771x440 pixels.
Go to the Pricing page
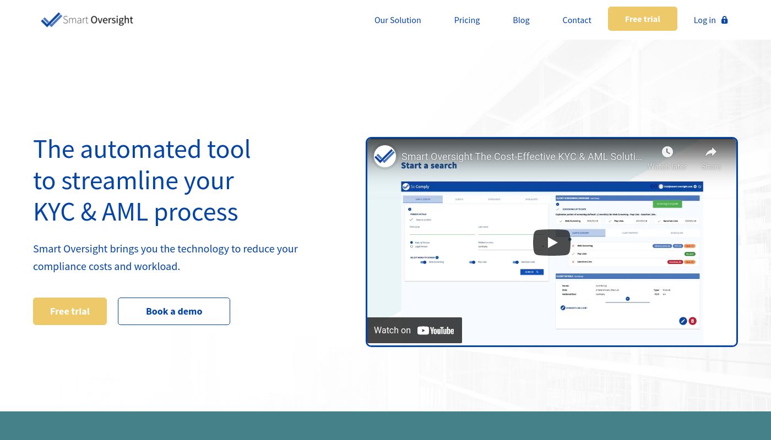[467, 20]
